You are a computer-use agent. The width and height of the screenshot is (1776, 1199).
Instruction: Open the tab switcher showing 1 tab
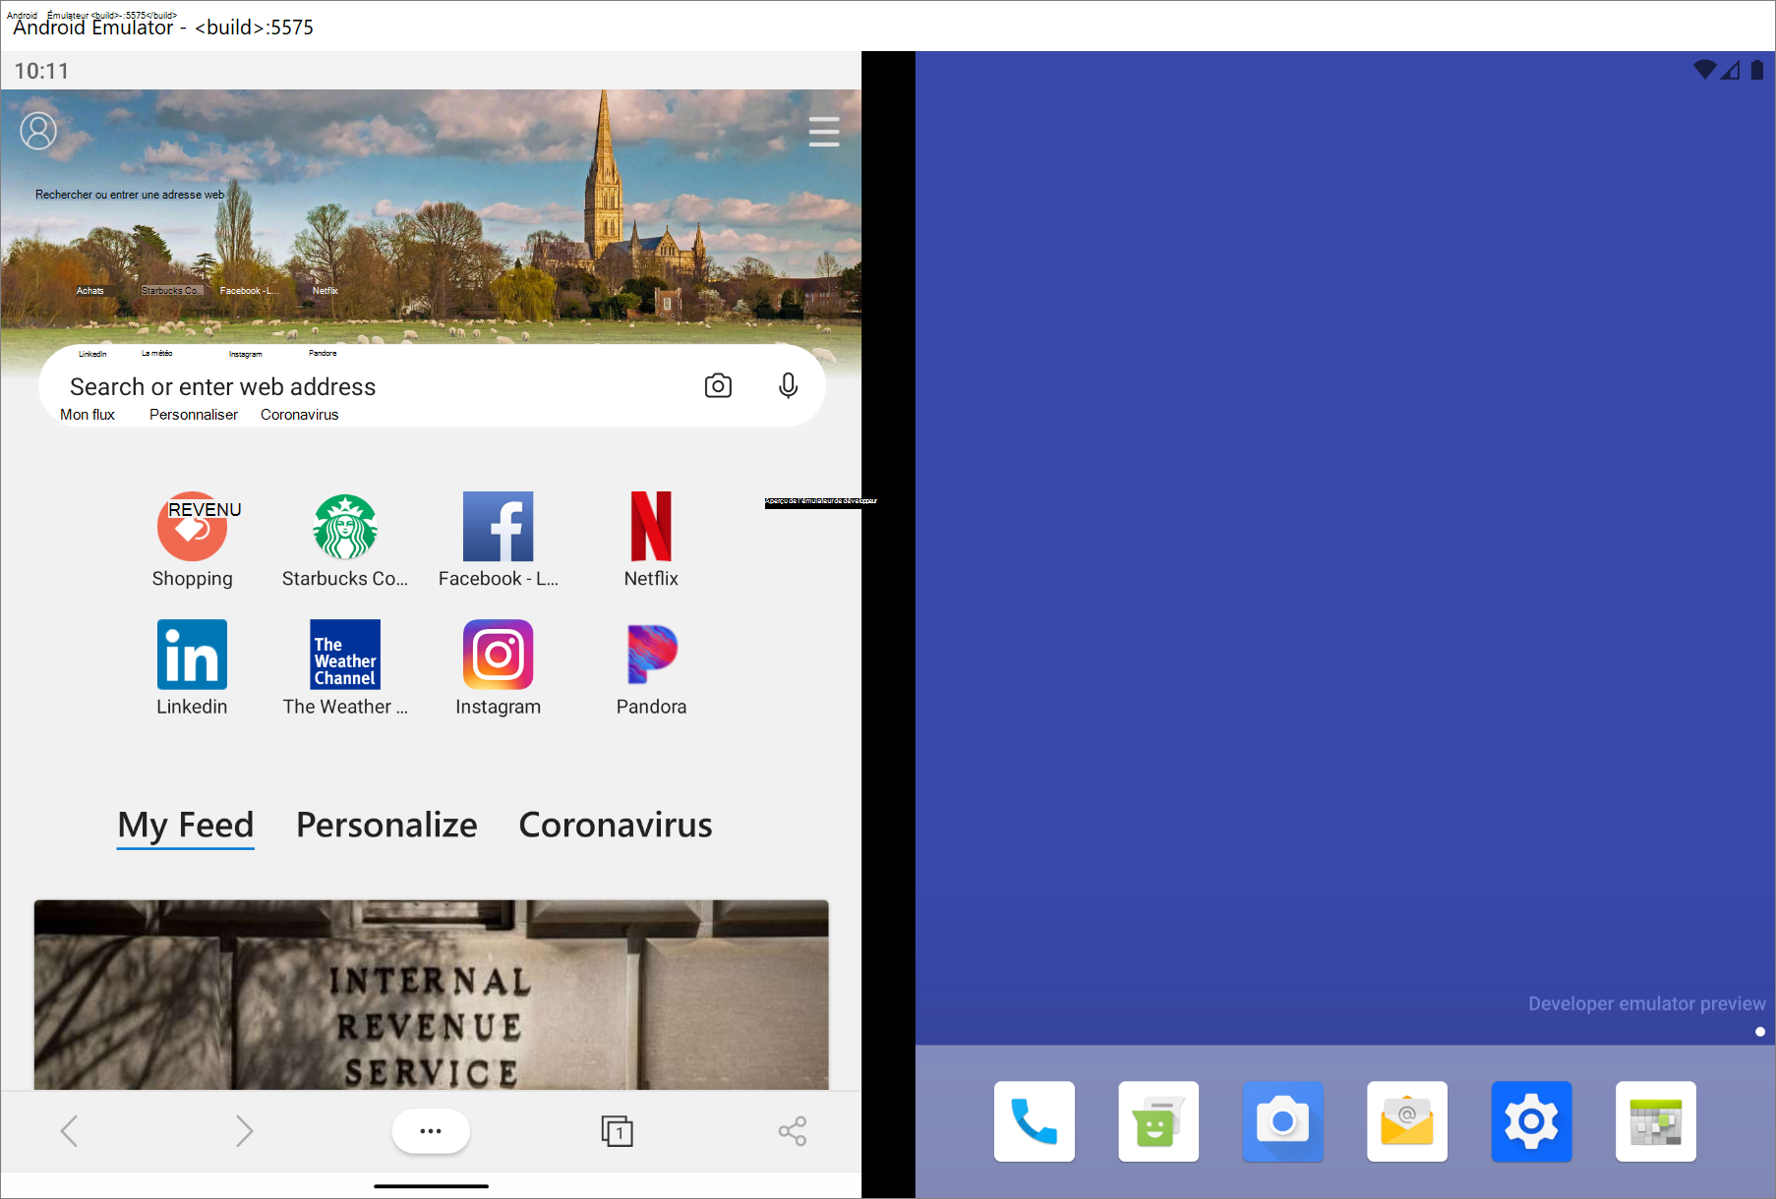pos(617,1130)
